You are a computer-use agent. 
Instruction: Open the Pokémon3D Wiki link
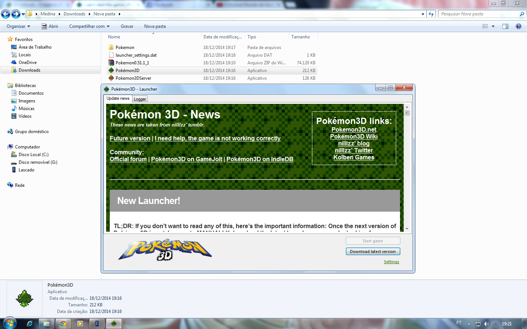pyautogui.click(x=354, y=136)
